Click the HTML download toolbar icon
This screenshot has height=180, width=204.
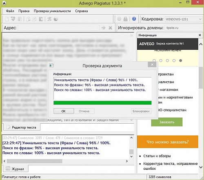[13, 19]
